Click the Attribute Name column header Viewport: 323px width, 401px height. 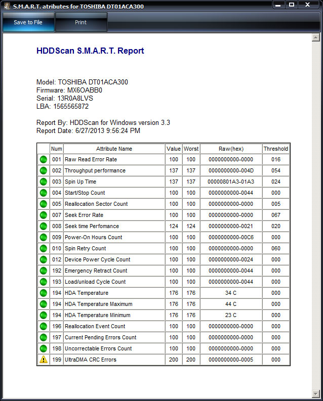point(114,149)
